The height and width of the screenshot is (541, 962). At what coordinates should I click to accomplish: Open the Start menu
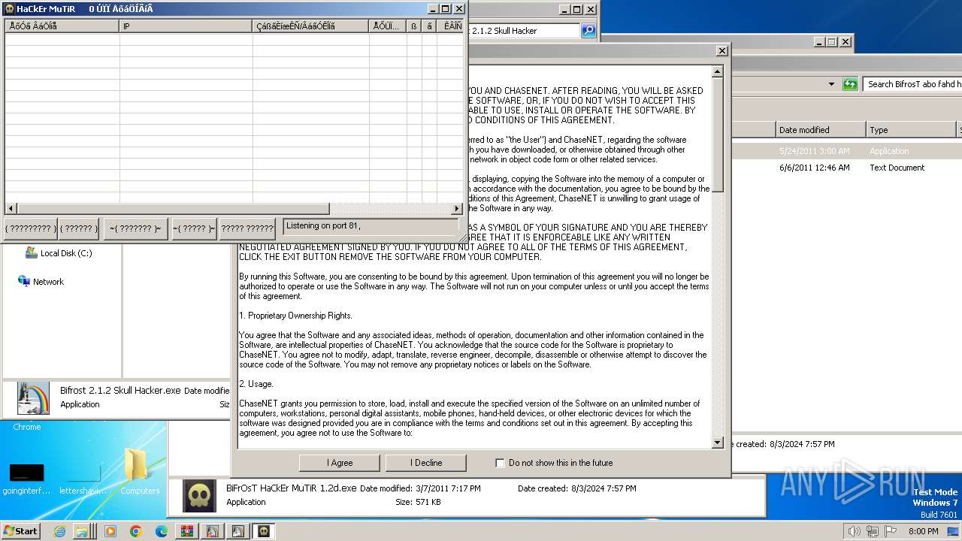(x=20, y=530)
